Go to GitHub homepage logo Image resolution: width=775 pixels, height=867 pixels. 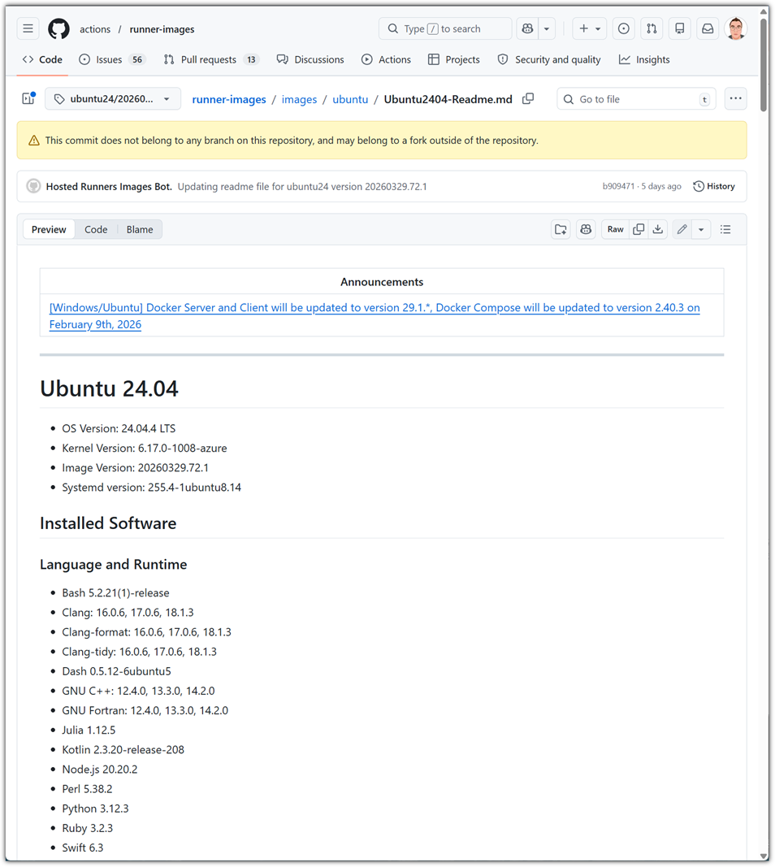tap(58, 28)
